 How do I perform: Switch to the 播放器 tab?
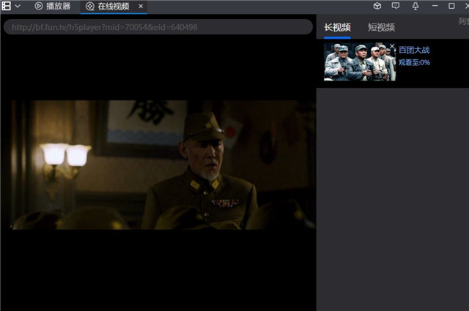(53, 6)
